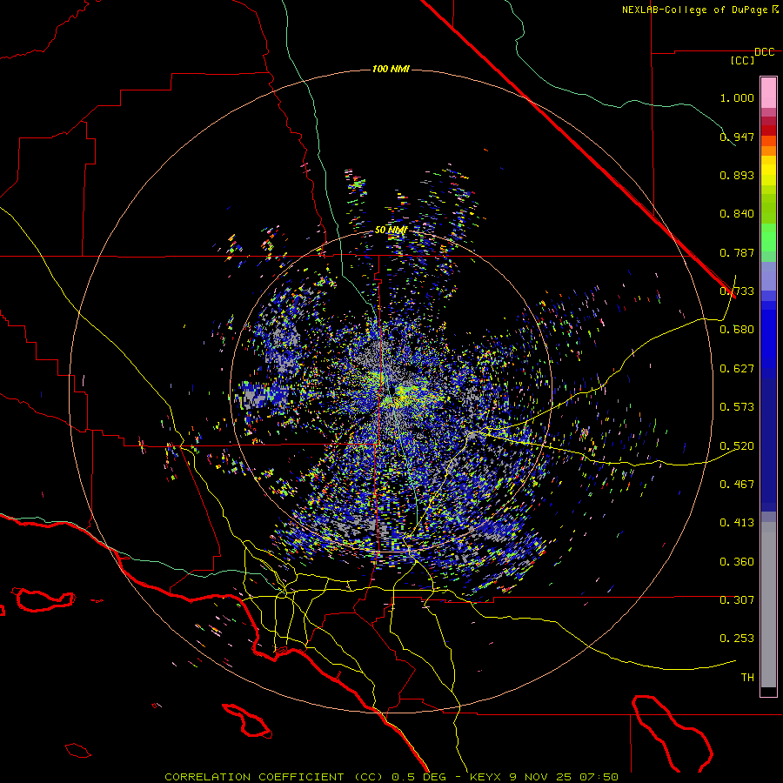783x783 pixels.
Task: Click the 0.840 legend value
Action: click(737, 214)
